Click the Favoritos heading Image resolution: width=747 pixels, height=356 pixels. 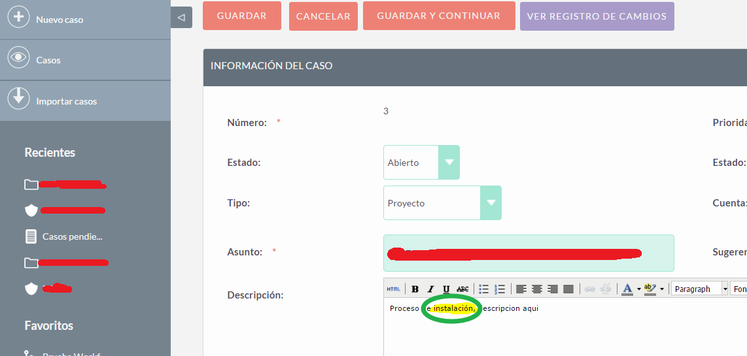(49, 325)
